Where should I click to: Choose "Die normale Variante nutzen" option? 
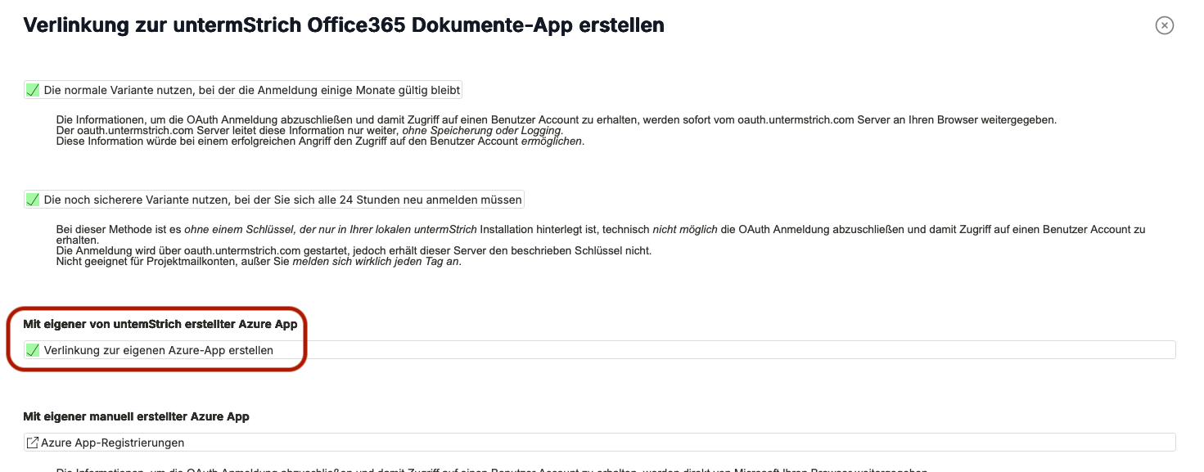pyautogui.click(x=251, y=90)
